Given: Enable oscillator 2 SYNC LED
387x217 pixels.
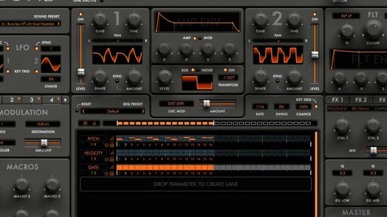Looking at the screenshot, I should (x=278, y=81).
